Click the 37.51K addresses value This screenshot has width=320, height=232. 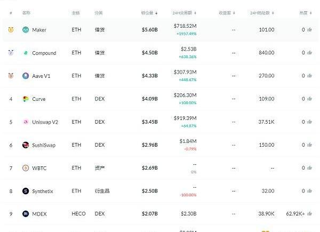pos(266,122)
